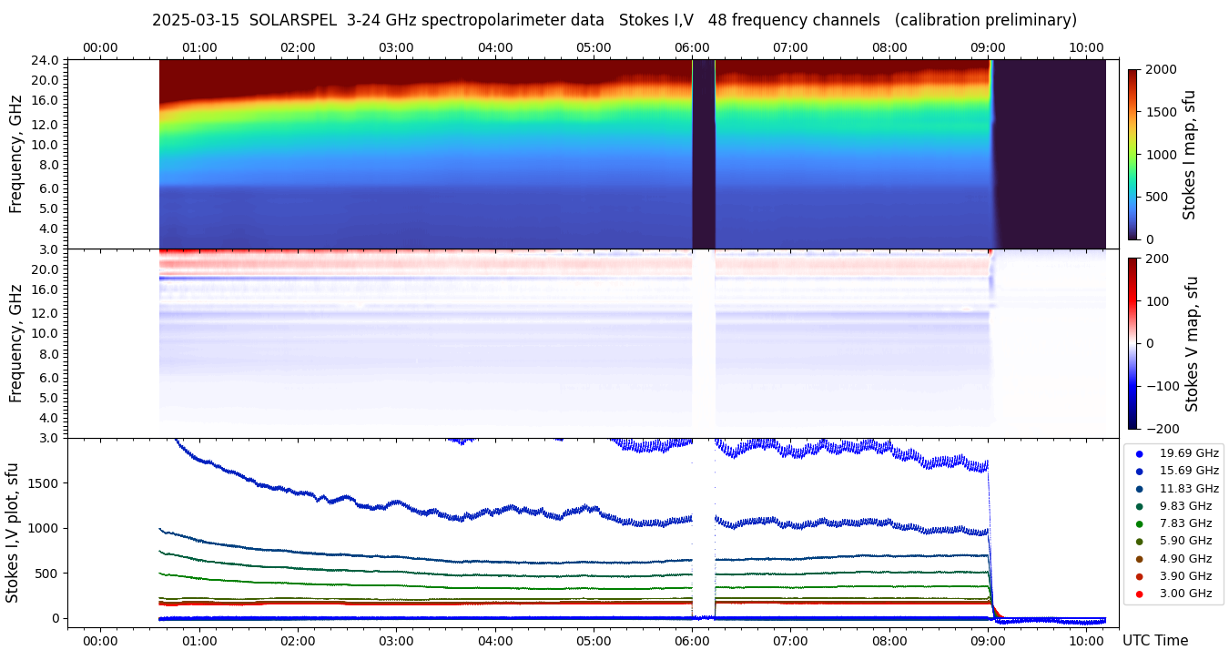
Task: Click the 06:00 tick label on bottom axis
Action: pos(692,641)
